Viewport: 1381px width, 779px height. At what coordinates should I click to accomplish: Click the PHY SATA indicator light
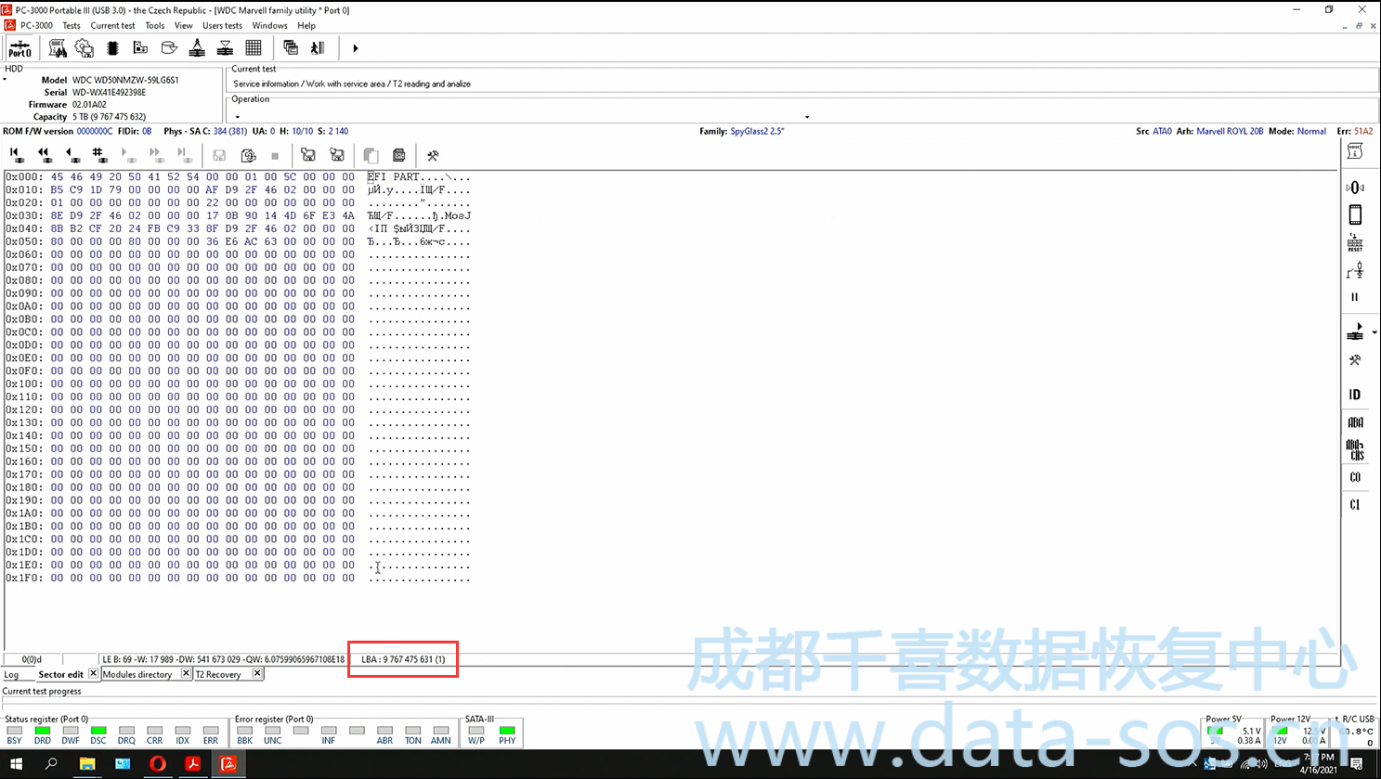pyautogui.click(x=507, y=732)
